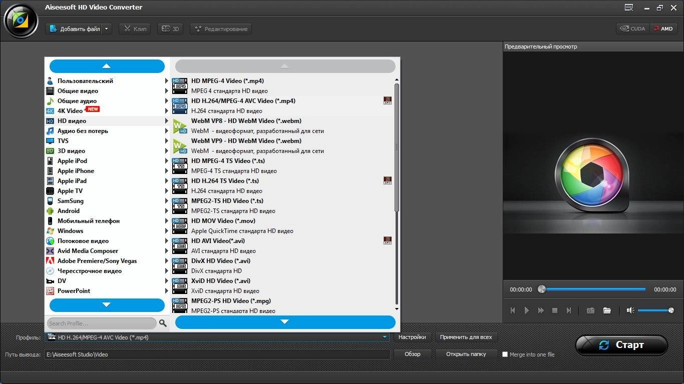684x384 pixels.
Task: Click the output path input field
Action: [x=217, y=354]
